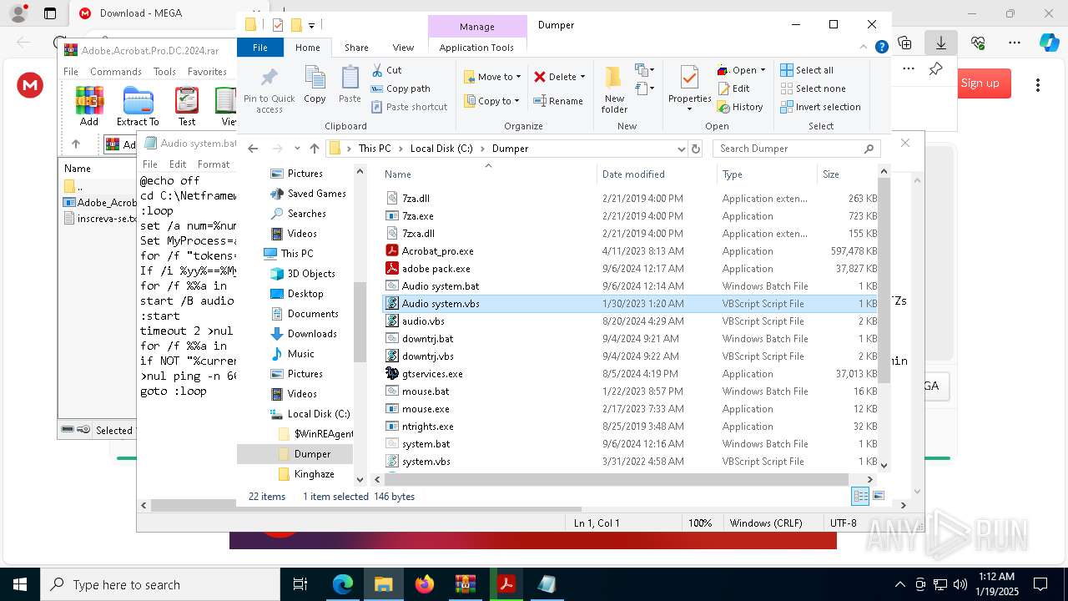The image size is (1068, 601).
Task: Click Invert selection in the ribbon
Action: coord(820,107)
